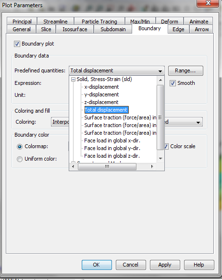222x280 pixels.
Task: Toggle the Color scale checkbox
Action: pos(166,146)
